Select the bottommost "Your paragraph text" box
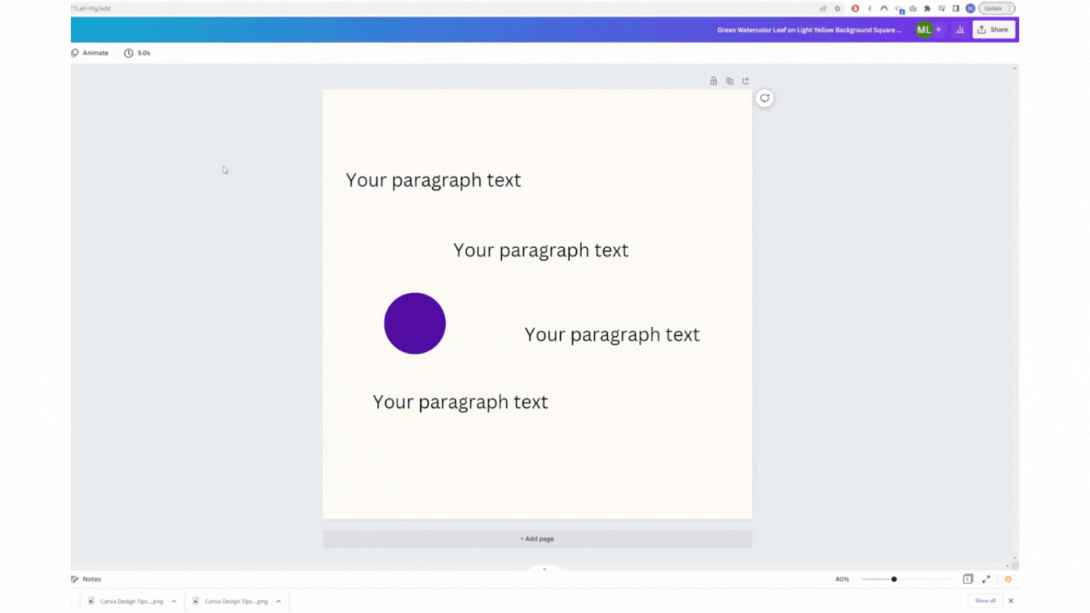The image size is (1090, 613). pyautogui.click(x=460, y=402)
